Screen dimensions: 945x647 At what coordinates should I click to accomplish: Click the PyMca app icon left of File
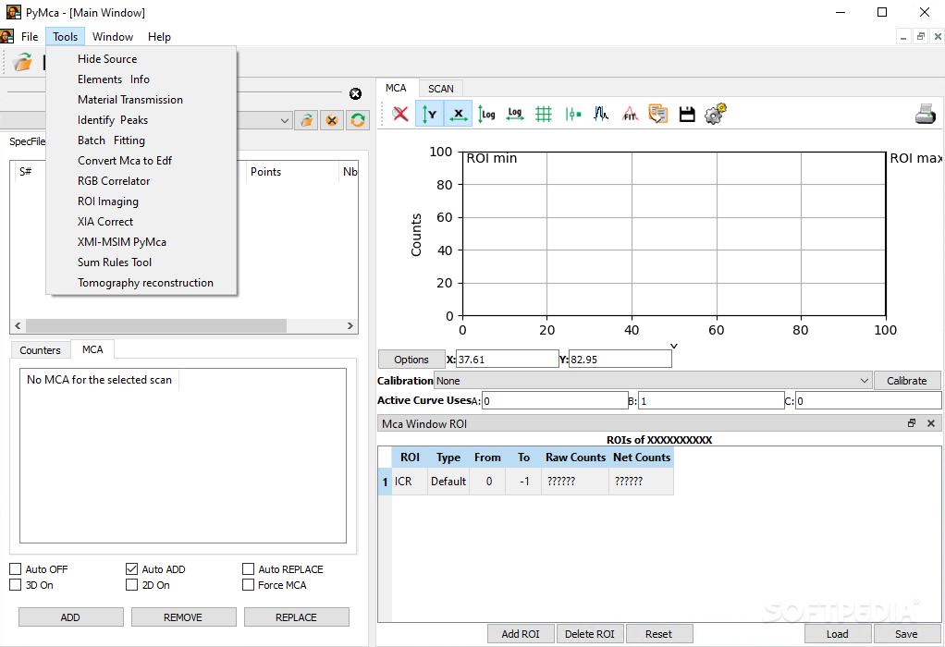click(6, 36)
